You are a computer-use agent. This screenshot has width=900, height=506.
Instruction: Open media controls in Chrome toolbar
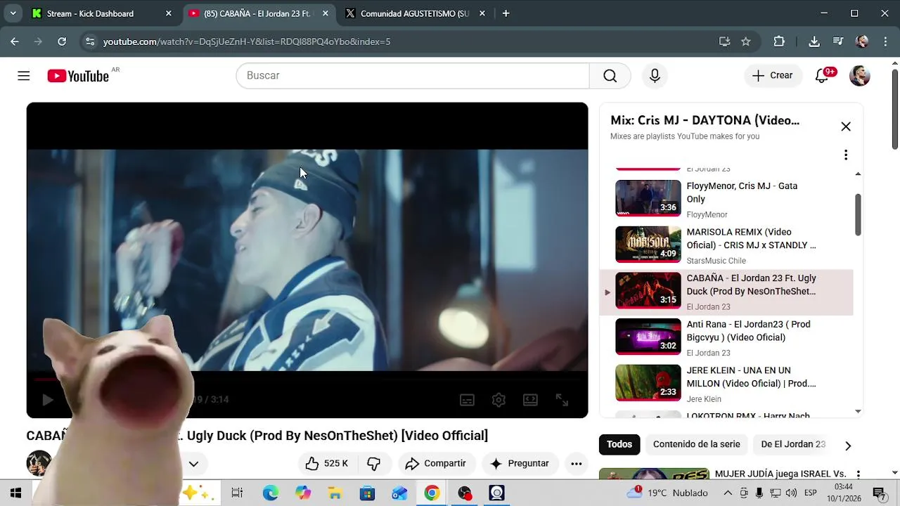tap(837, 41)
